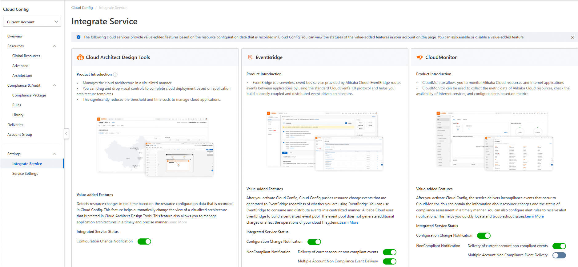Click the Cloud Config breadcrumb link
The width and height of the screenshot is (578, 267).
click(x=82, y=8)
